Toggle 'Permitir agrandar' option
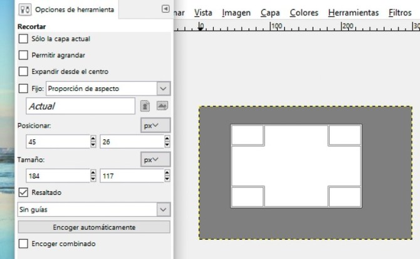The height and width of the screenshot is (259, 420). click(x=24, y=55)
